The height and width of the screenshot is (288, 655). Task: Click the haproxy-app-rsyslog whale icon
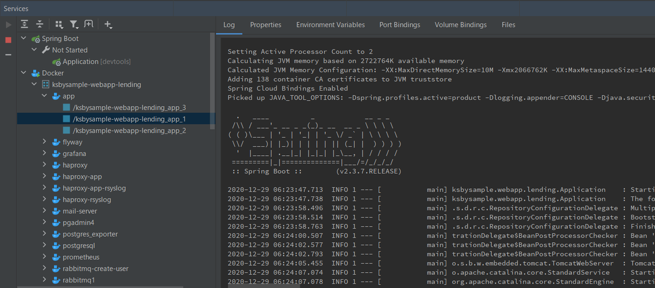(x=56, y=188)
